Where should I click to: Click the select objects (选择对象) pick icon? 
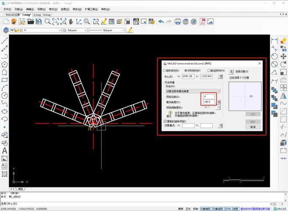click(x=231, y=71)
